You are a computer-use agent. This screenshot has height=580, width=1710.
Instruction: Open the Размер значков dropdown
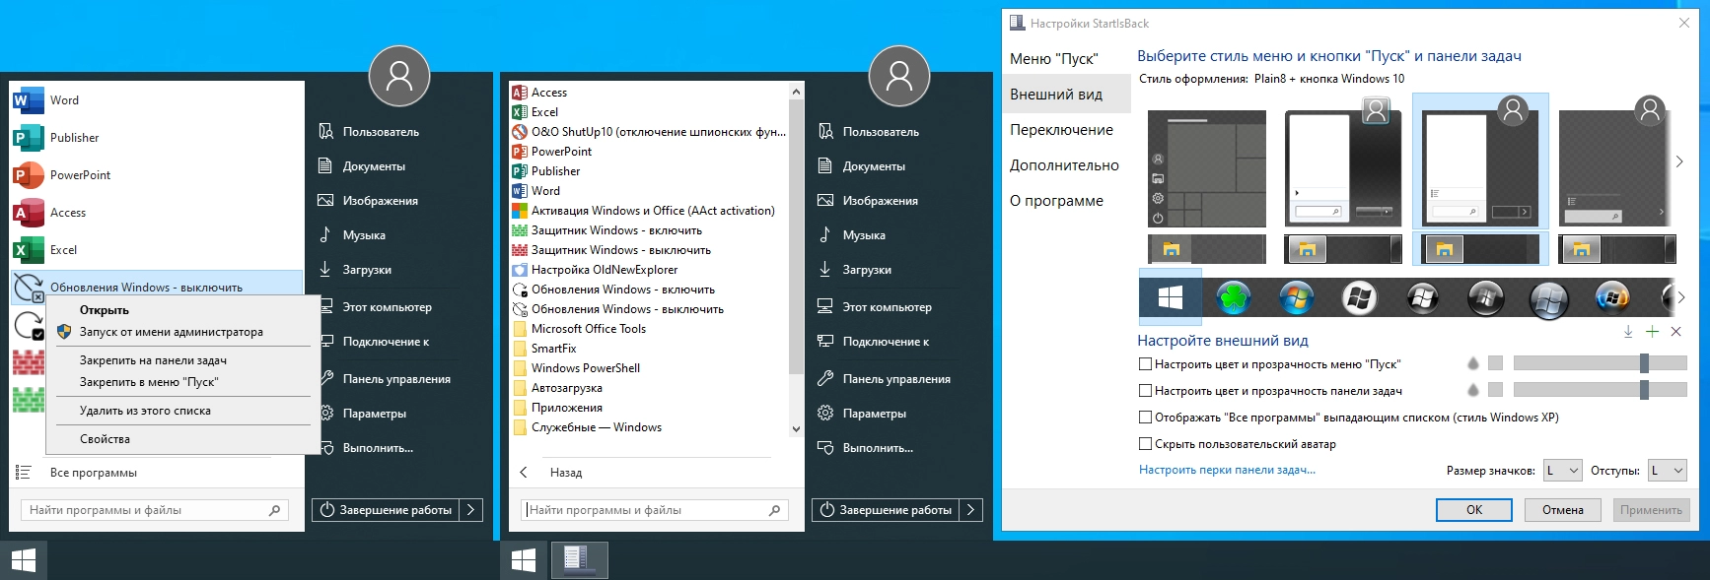point(1562,471)
